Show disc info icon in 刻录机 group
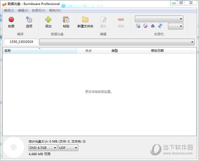This screenshot has width=199, height=161. click(138, 26)
